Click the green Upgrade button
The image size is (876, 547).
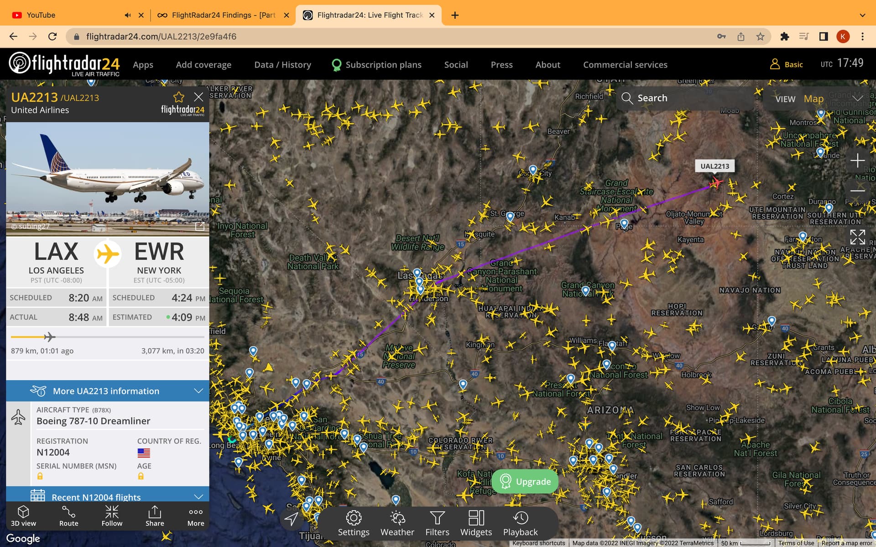(525, 481)
